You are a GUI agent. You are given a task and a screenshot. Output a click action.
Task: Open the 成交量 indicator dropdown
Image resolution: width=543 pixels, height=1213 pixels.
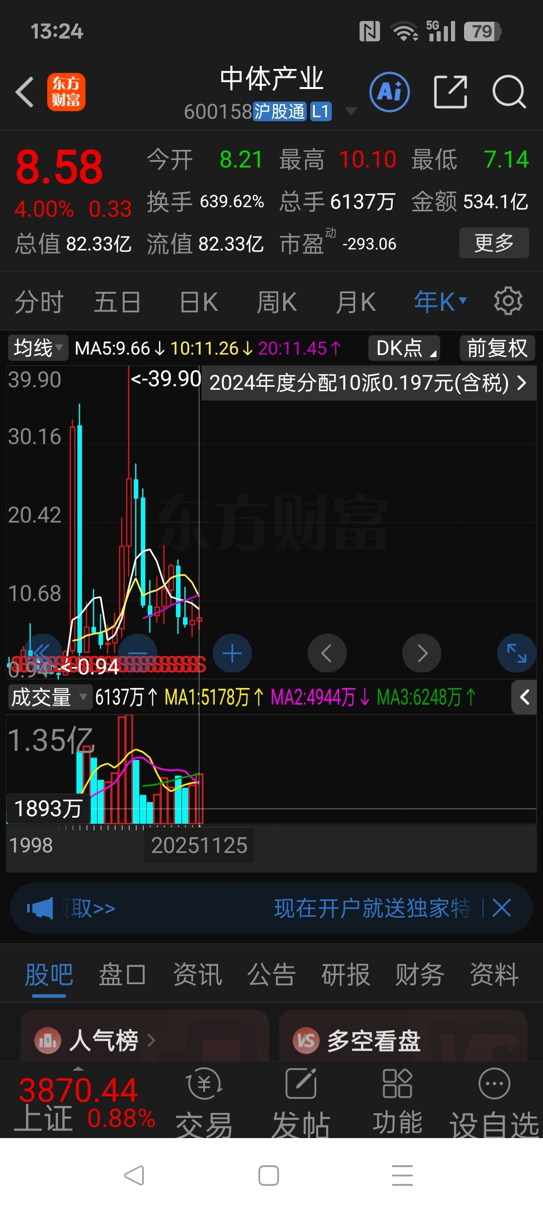point(50,697)
